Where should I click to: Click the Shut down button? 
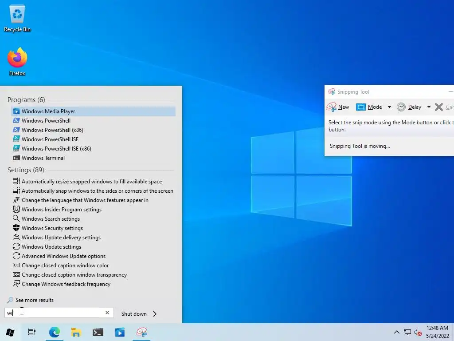(x=134, y=314)
